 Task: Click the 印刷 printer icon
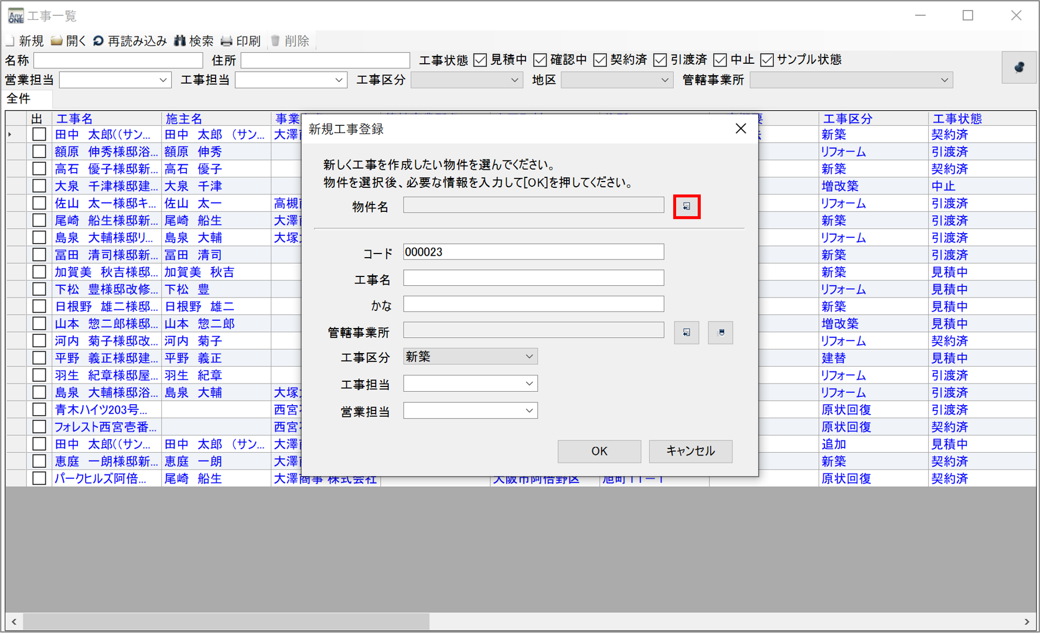click(227, 41)
